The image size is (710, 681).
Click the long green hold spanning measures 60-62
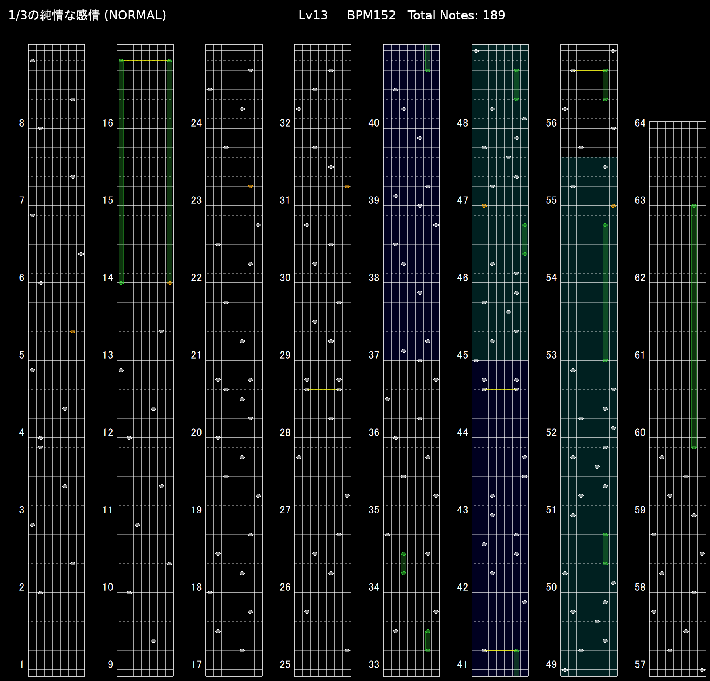[x=694, y=326]
